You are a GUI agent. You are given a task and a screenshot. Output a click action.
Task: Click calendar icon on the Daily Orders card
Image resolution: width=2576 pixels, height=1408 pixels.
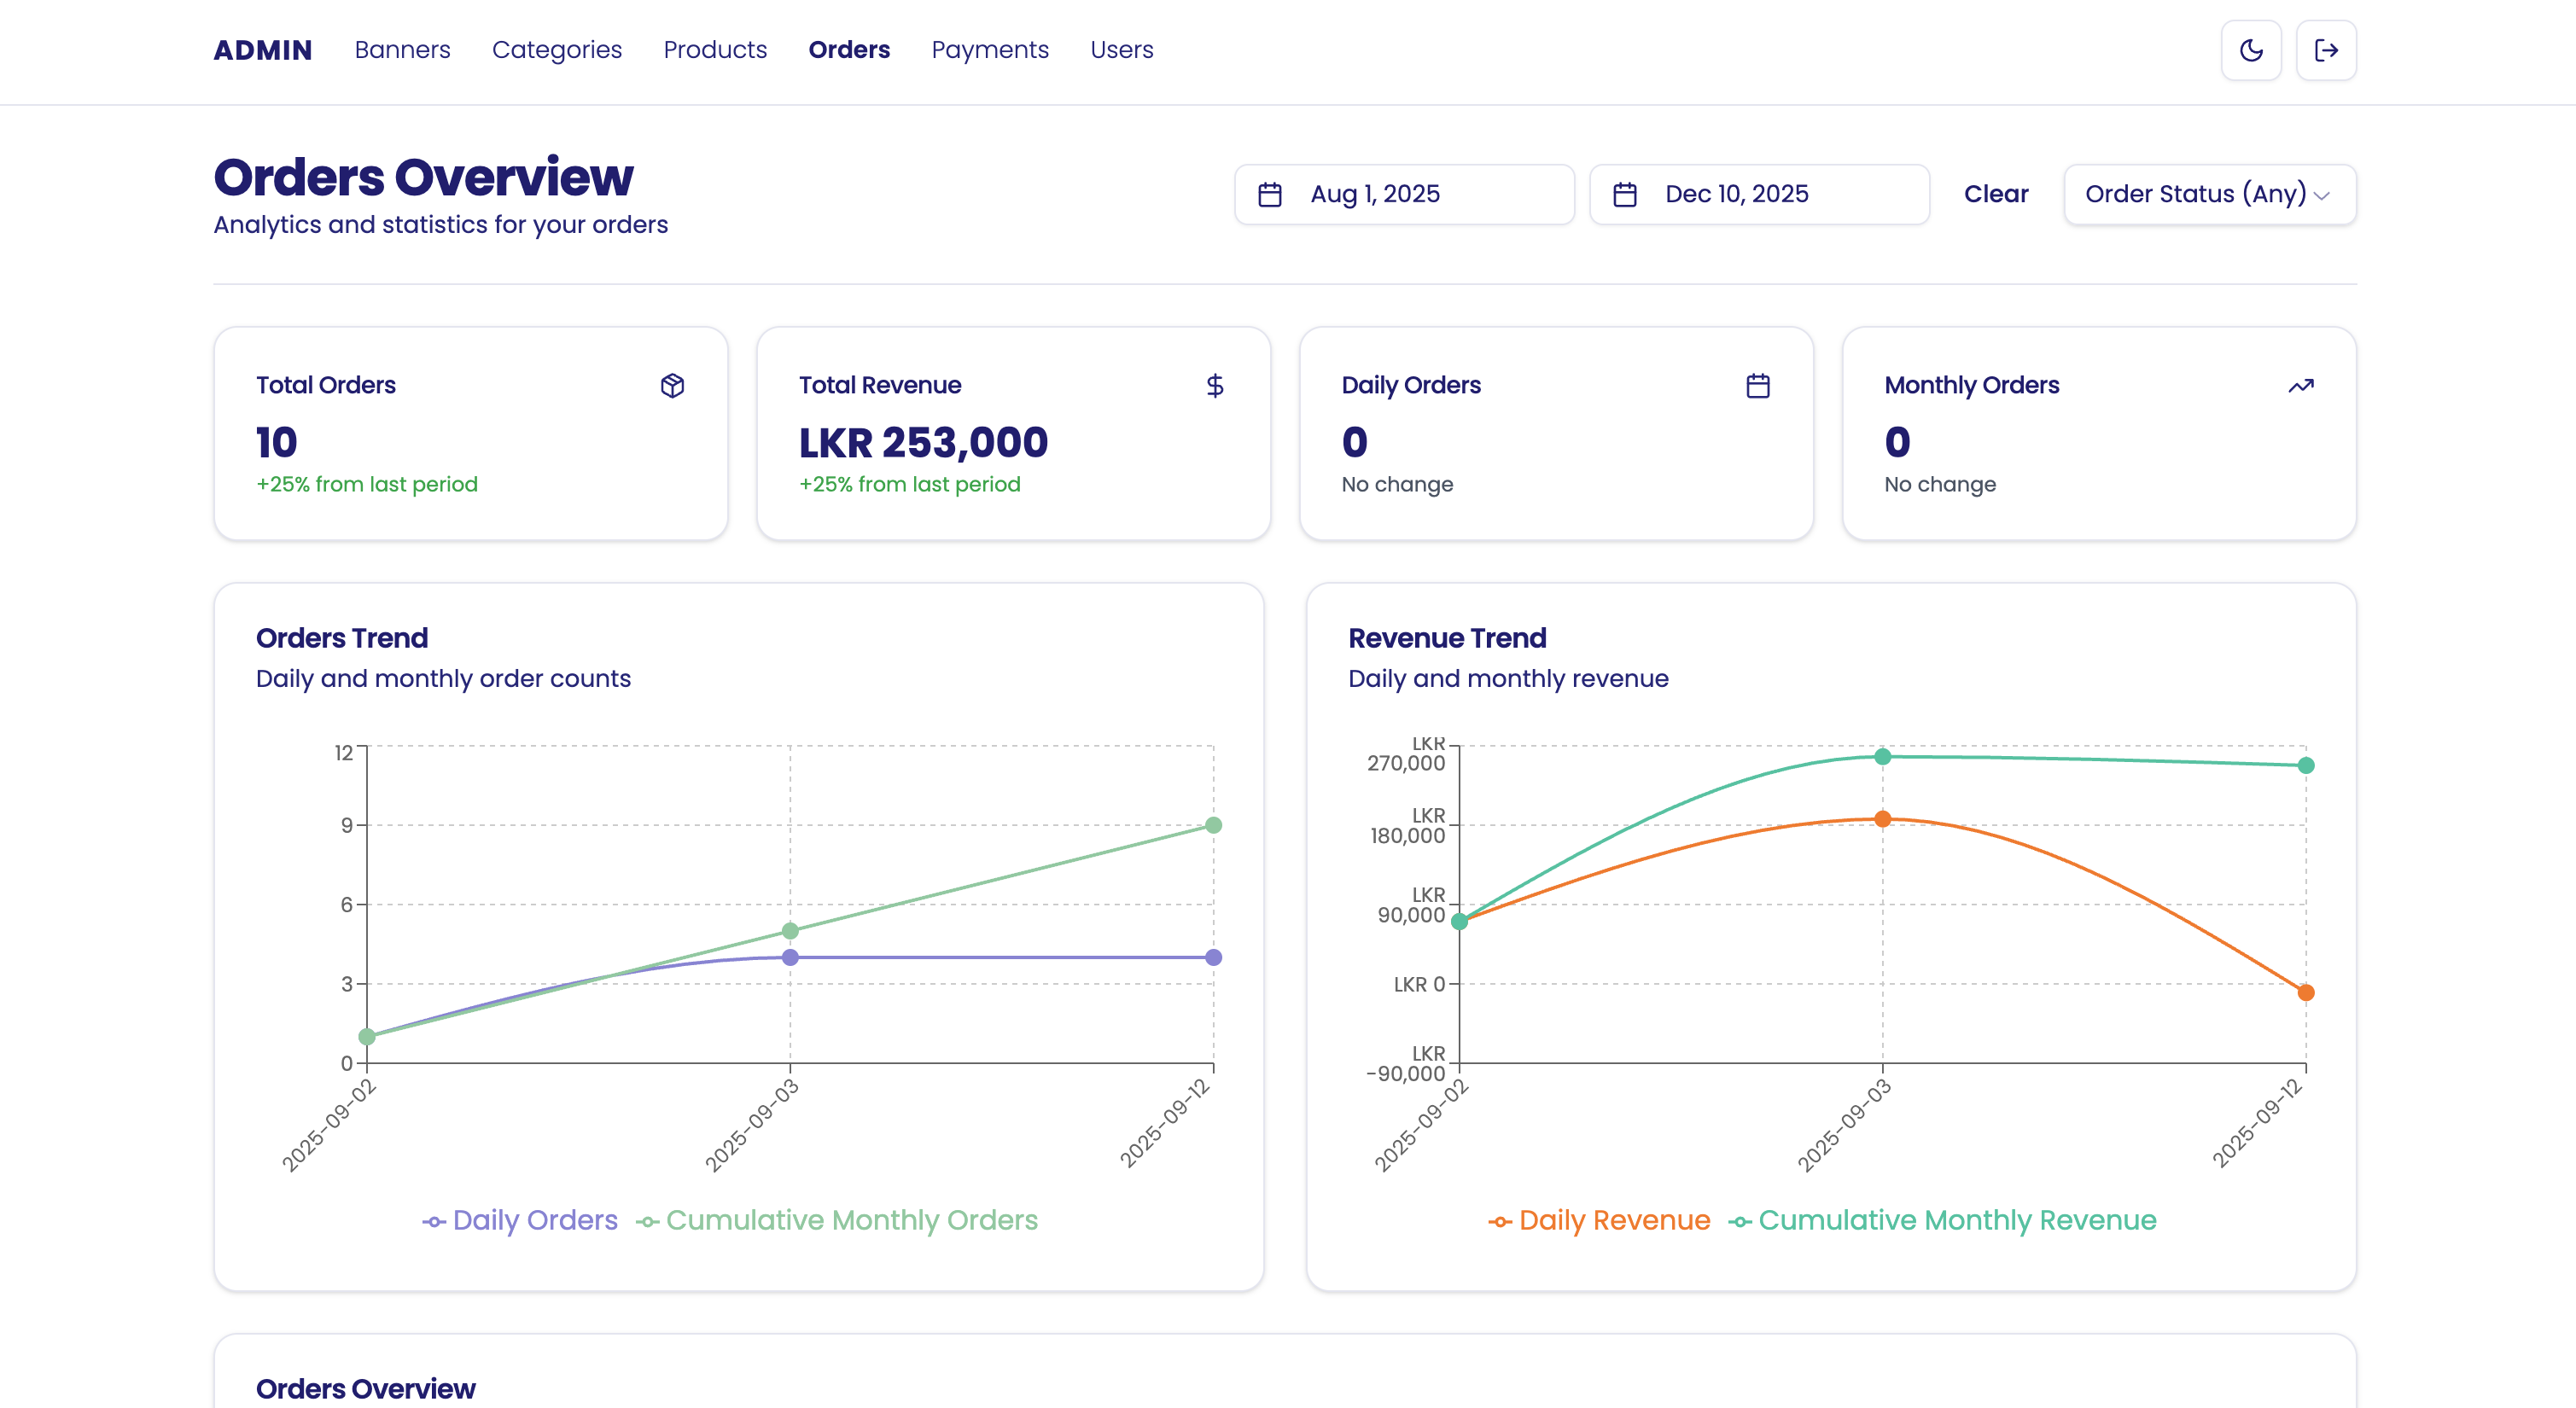tap(1757, 385)
